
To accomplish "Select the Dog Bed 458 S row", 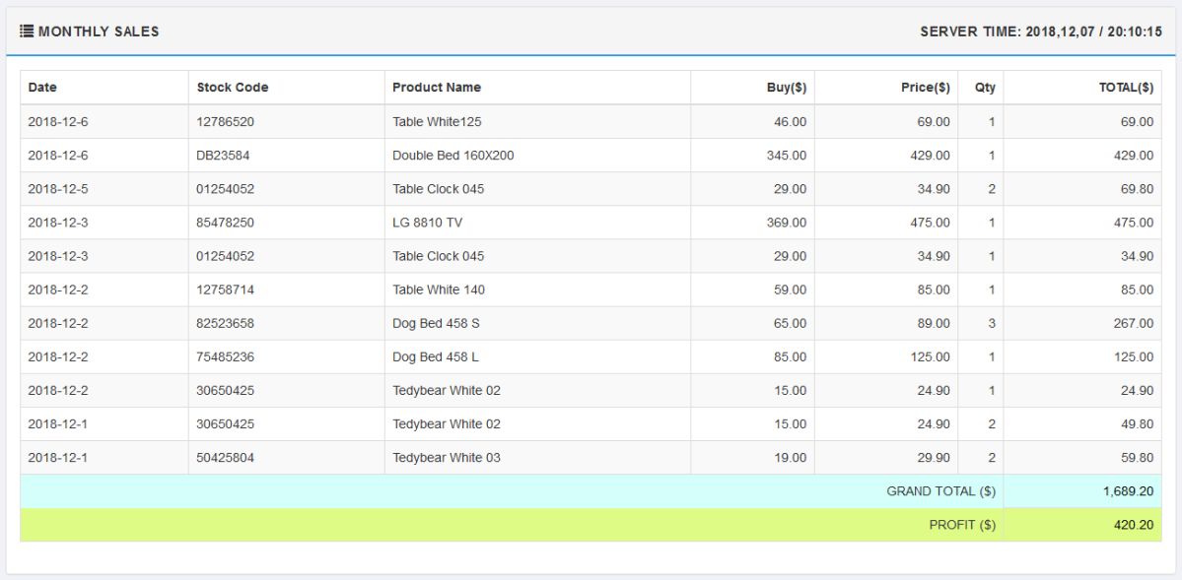I will pos(436,323).
